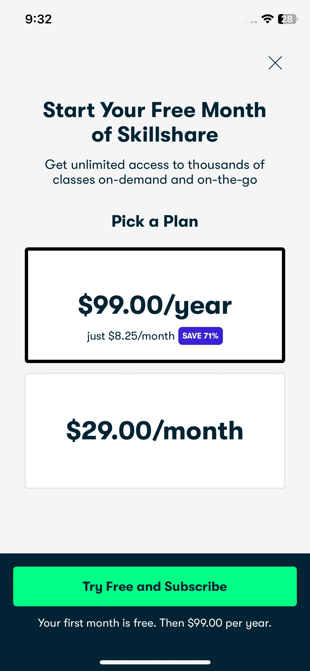Tap the "Your first month is free" disclaimer
310x671 pixels.
click(x=155, y=623)
